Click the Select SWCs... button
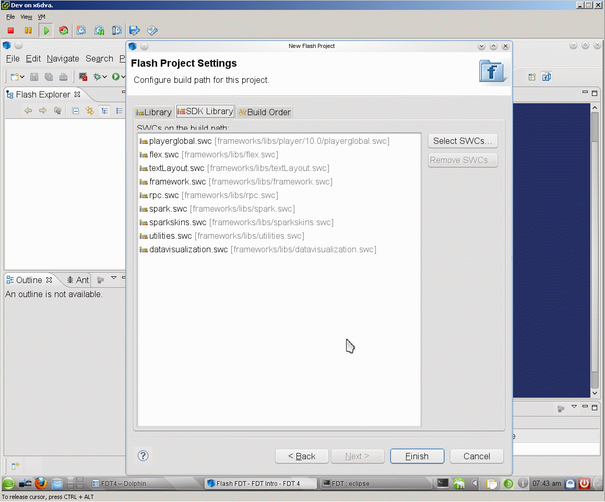Screen dimensions: 605x502 [462, 141]
